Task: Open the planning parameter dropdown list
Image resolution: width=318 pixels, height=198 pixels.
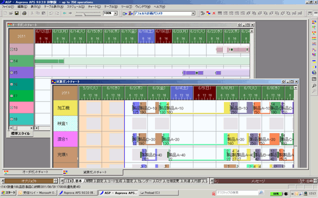Action: click(x=193, y=13)
